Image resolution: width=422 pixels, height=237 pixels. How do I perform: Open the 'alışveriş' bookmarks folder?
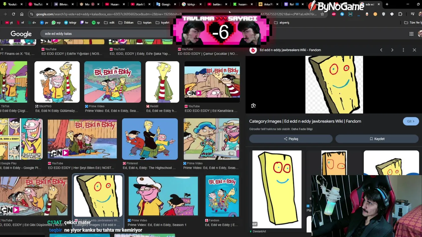pyautogui.click(x=282, y=23)
